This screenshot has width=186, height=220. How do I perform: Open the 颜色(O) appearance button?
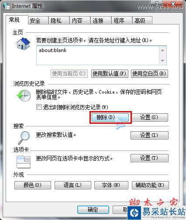pyautogui.click(x=33, y=185)
